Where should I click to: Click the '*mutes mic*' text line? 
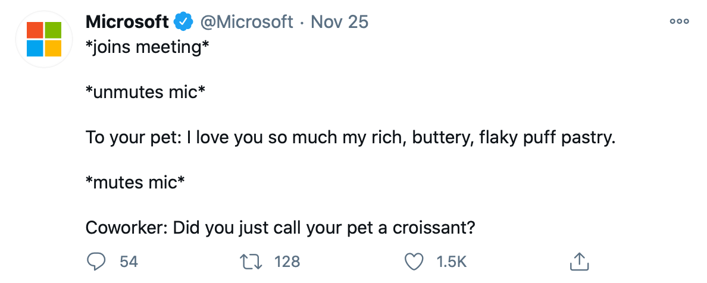coord(135,183)
